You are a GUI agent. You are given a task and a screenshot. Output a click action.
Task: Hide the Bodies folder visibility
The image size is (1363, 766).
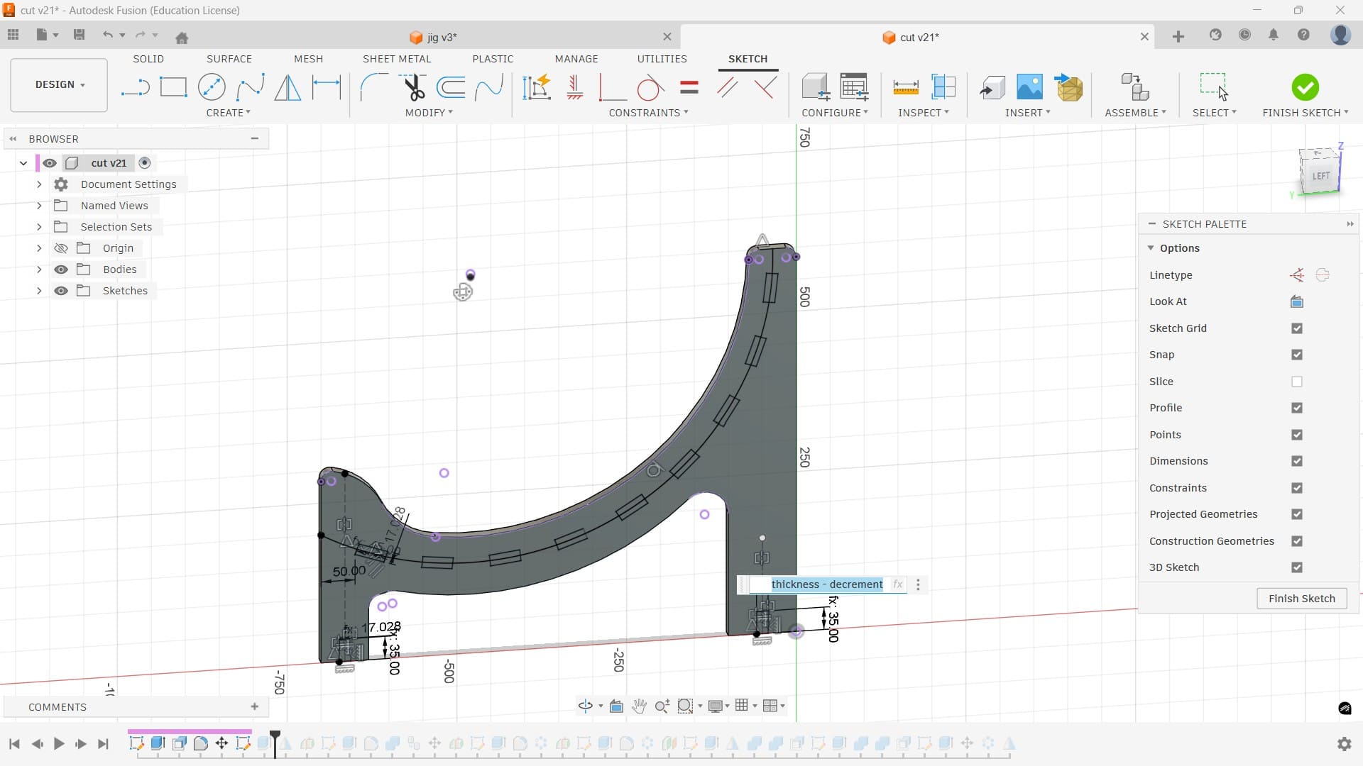point(61,270)
